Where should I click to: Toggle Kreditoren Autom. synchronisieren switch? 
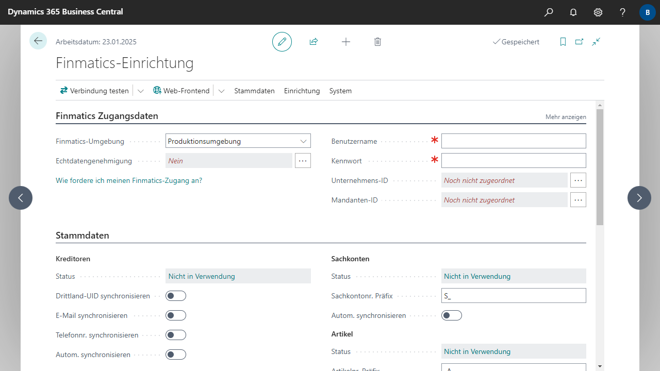tap(176, 355)
